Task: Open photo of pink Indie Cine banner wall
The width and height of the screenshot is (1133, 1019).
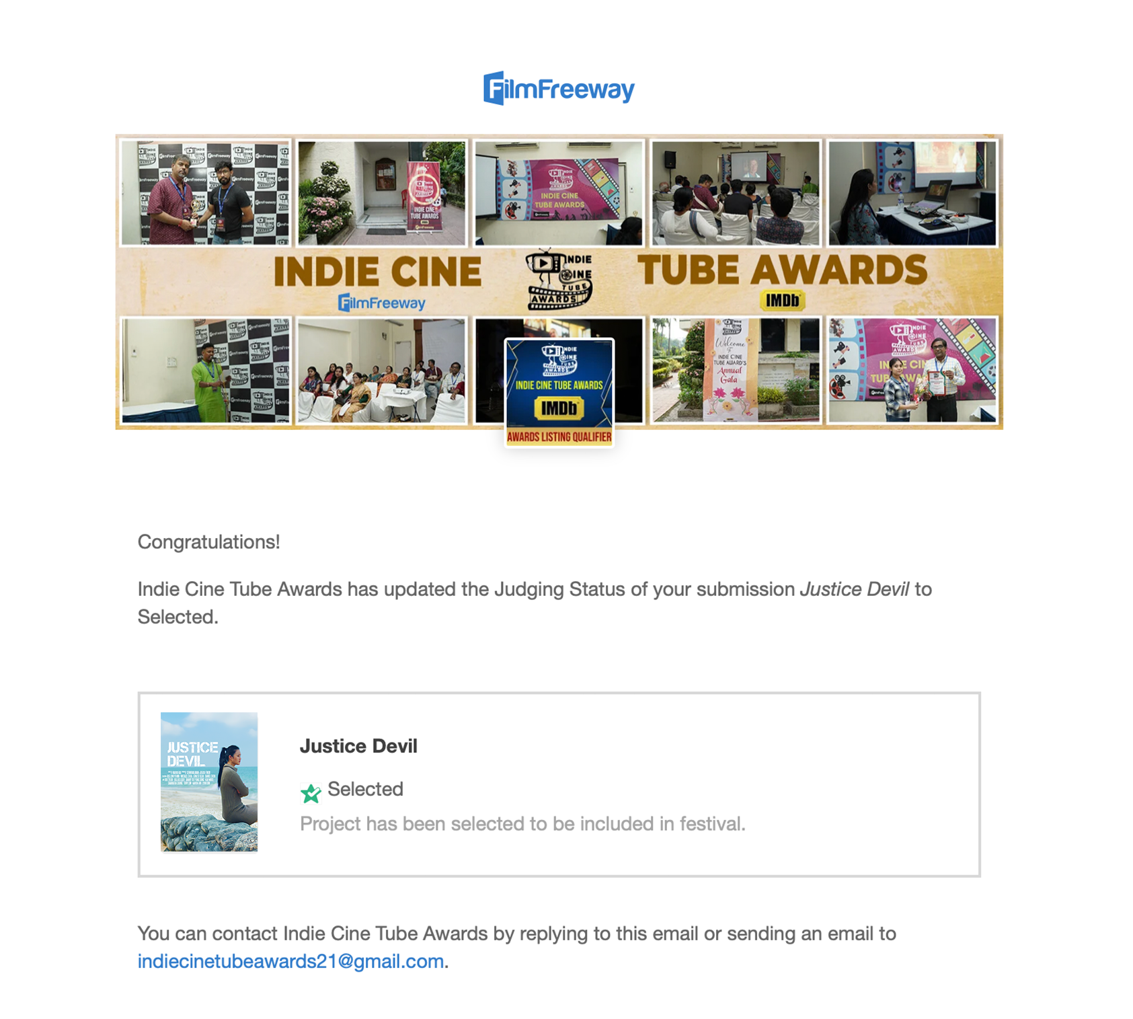Action: (559, 193)
